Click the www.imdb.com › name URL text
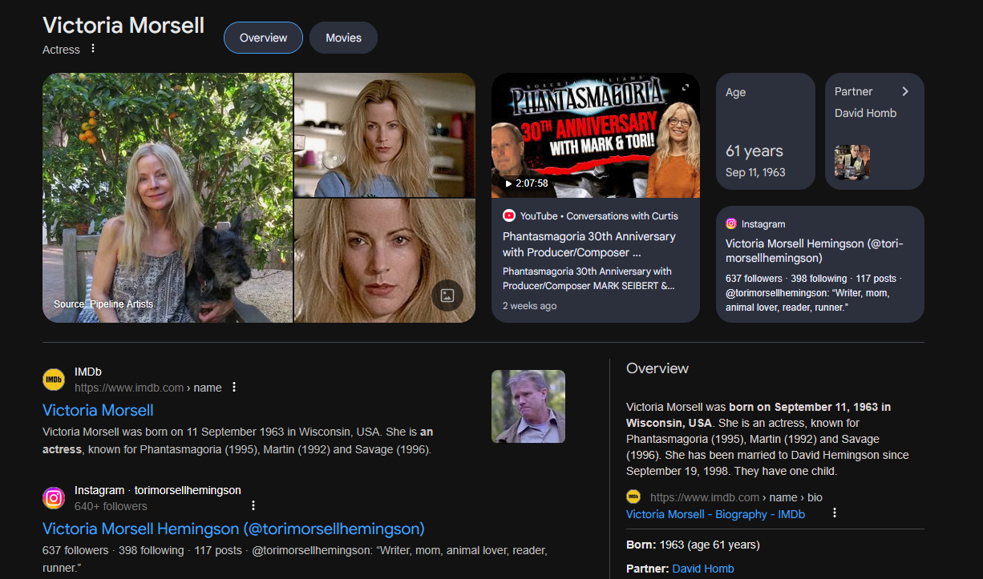The width and height of the screenshot is (983, 579). (148, 388)
